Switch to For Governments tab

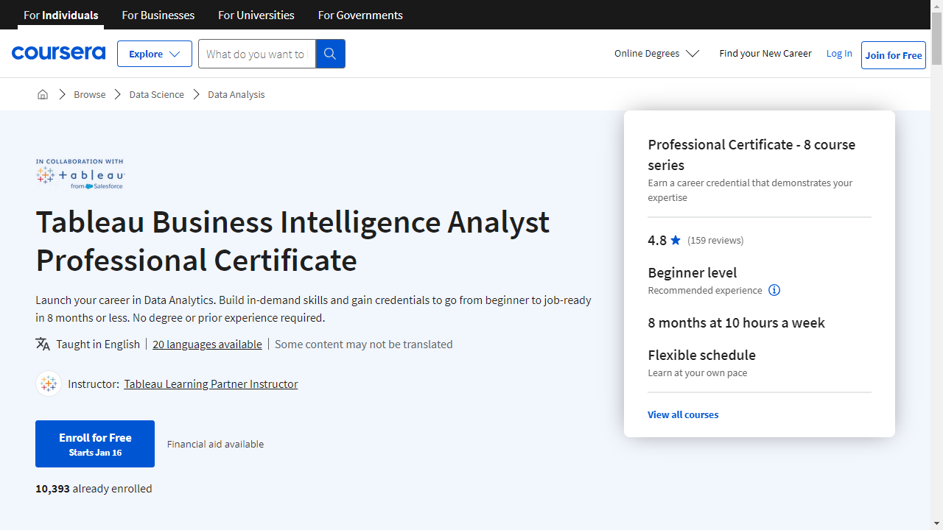tap(360, 15)
